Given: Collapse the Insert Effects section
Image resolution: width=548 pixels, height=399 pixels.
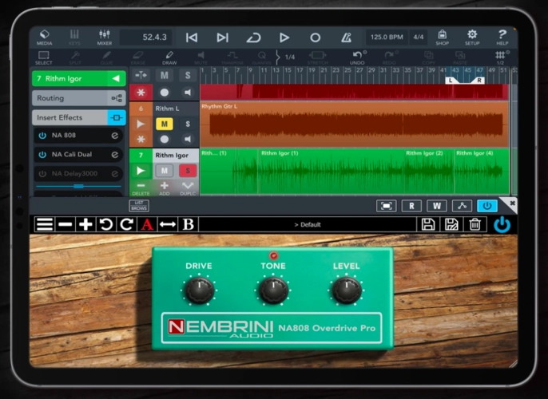Looking at the screenshot, I should [78, 117].
